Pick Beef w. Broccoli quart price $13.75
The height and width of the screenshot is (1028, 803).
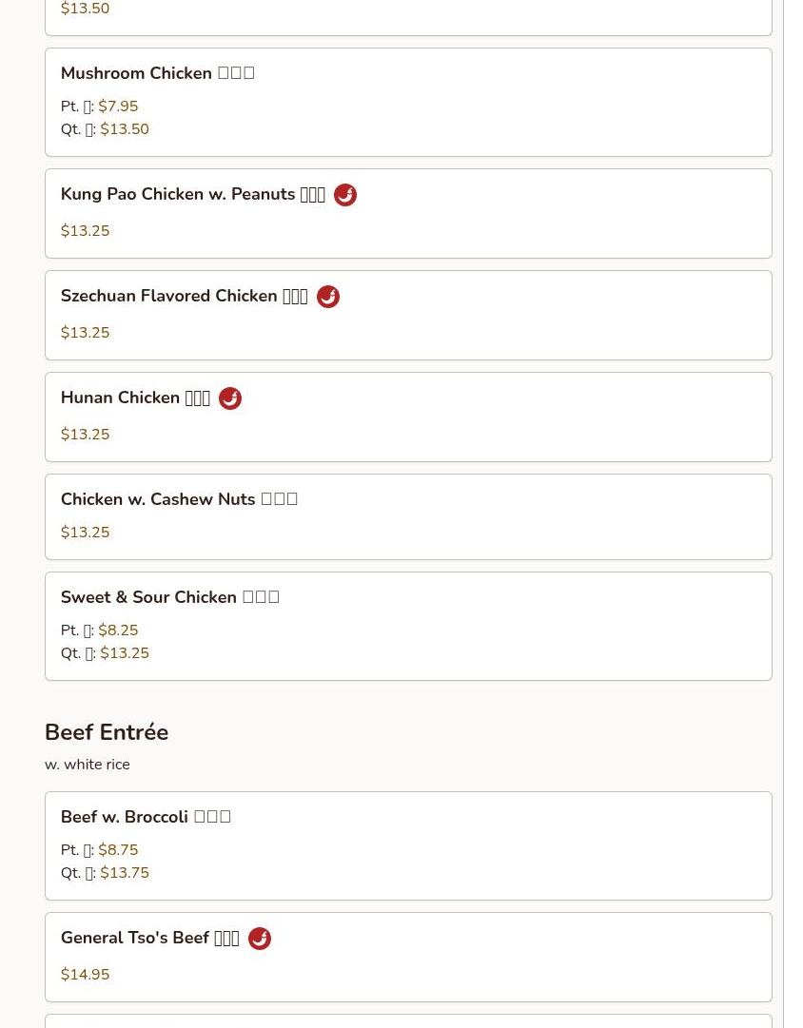(125, 873)
